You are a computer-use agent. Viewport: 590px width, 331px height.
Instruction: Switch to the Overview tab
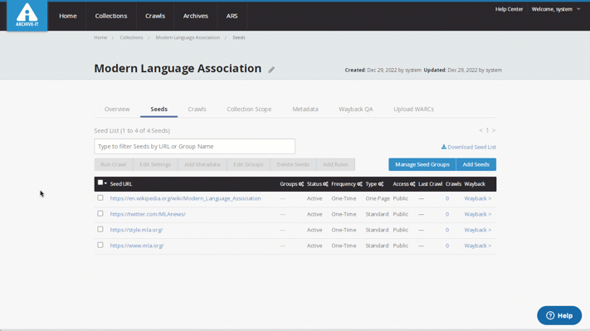117,109
